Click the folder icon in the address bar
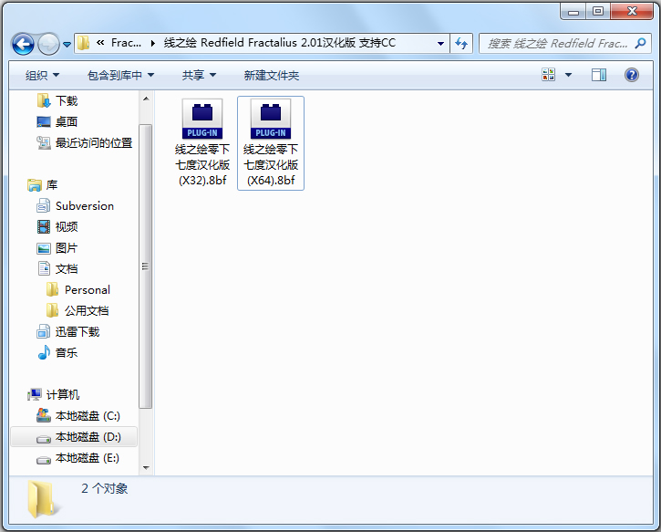The image size is (661, 532). pos(84,43)
